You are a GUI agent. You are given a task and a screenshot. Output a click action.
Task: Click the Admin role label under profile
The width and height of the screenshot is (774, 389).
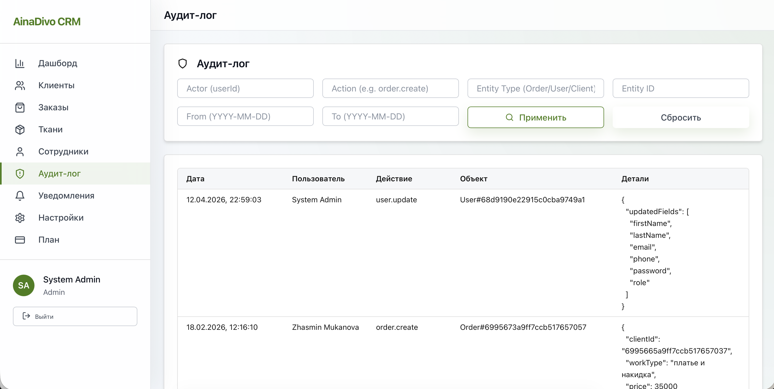click(54, 292)
